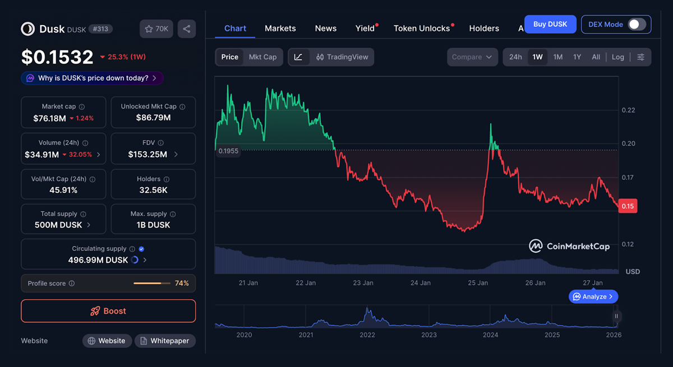Screen dimensions: 673x367
Task: Enable Log scale on chart
Action: [617, 57]
